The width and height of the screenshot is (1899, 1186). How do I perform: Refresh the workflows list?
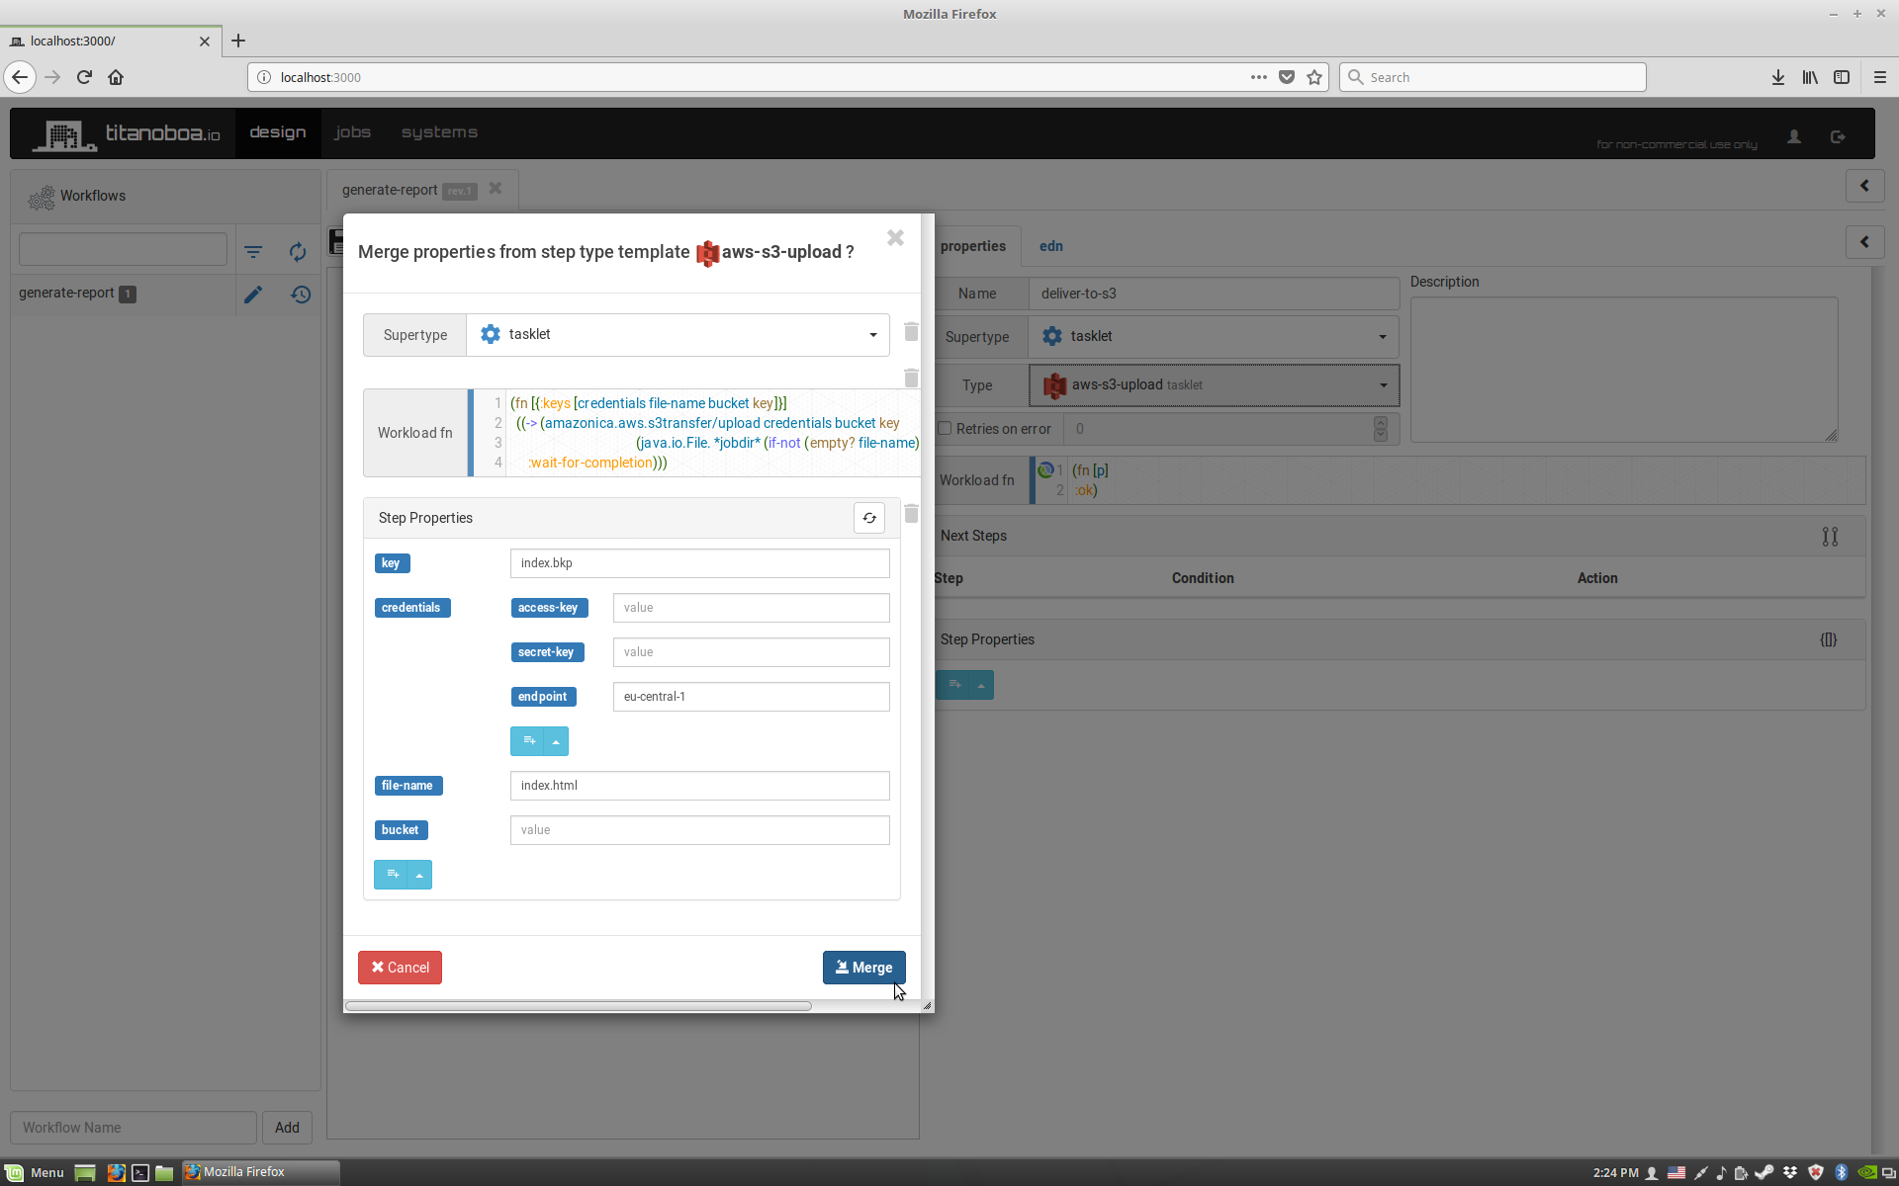click(x=298, y=252)
